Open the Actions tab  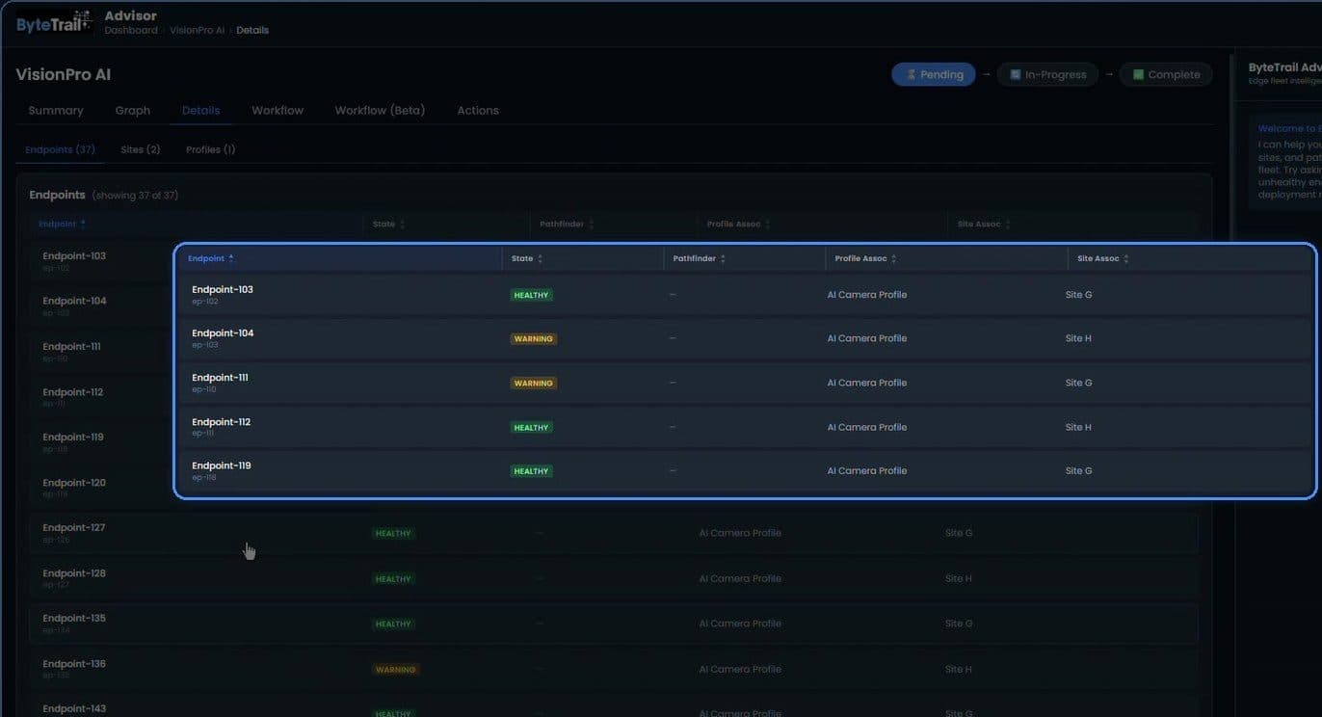pos(478,111)
